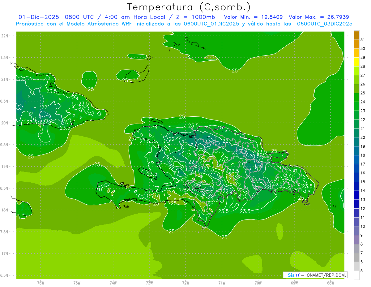Image resolution: width=371 pixels, height=287 pixels.
Task: Click the dark blue swatch between 13 and 14
Action: 356,195
